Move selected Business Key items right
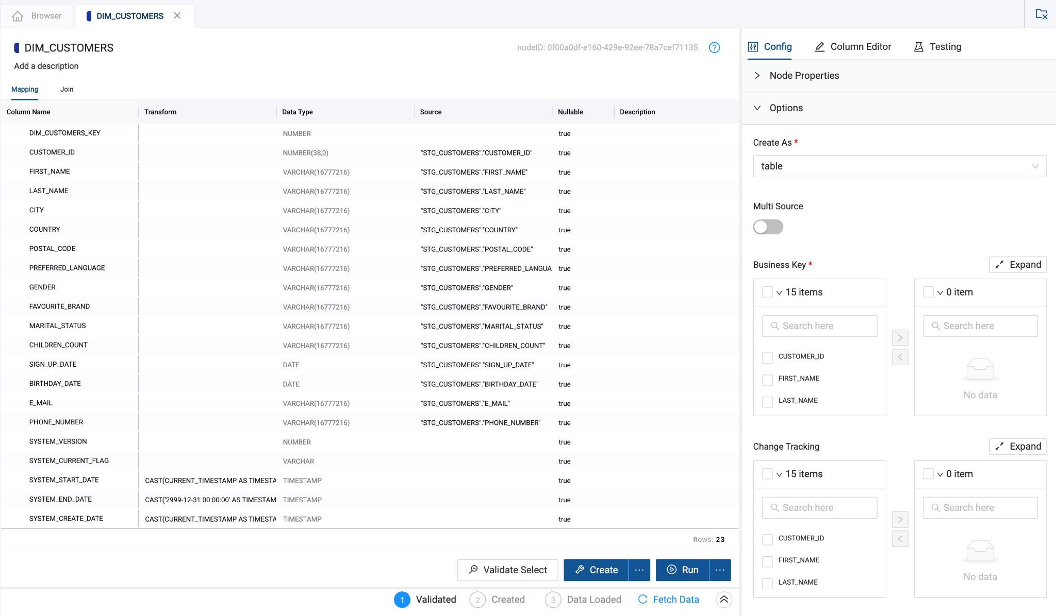 coord(900,338)
